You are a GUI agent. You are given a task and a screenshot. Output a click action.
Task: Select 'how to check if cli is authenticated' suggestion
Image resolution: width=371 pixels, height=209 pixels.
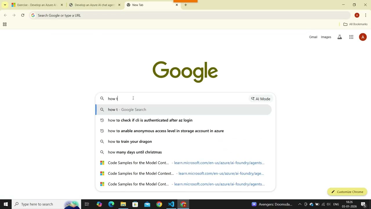183,120
